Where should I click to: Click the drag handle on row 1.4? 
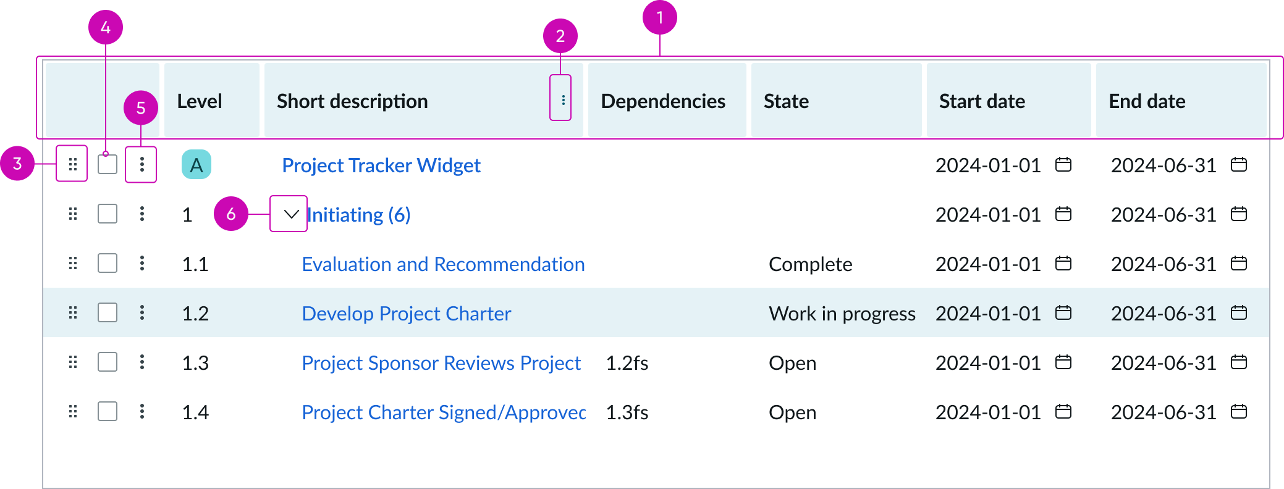tap(72, 412)
